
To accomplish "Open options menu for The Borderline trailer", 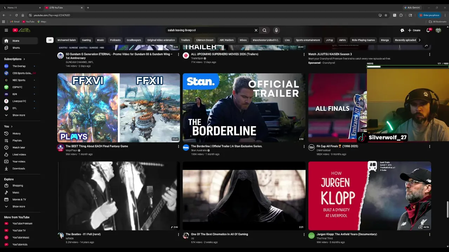I will [304, 147].
